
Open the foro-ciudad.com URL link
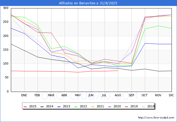(156, 117)
